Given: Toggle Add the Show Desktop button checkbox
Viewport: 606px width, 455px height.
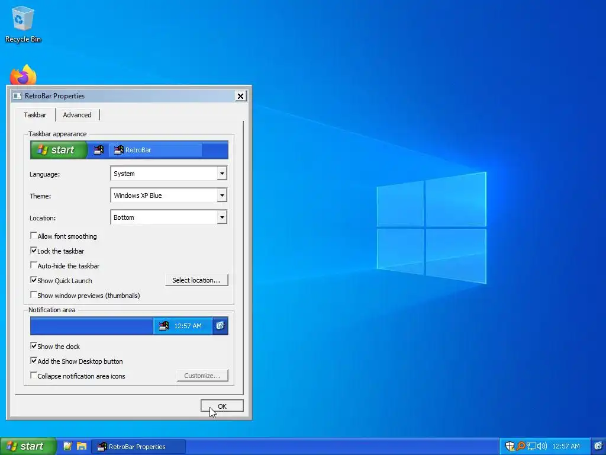Looking at the screenshot, I should pos(34,361).
